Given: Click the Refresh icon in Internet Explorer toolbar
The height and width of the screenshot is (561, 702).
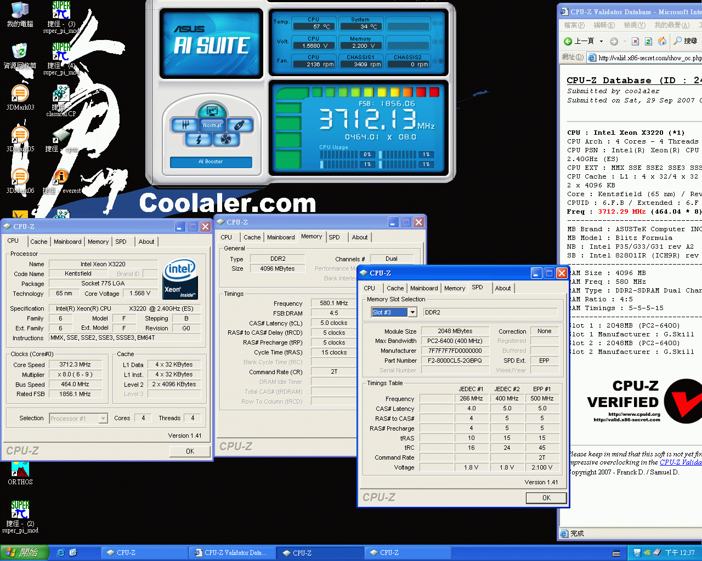Looking at the screenshot, I should (648, 41).
